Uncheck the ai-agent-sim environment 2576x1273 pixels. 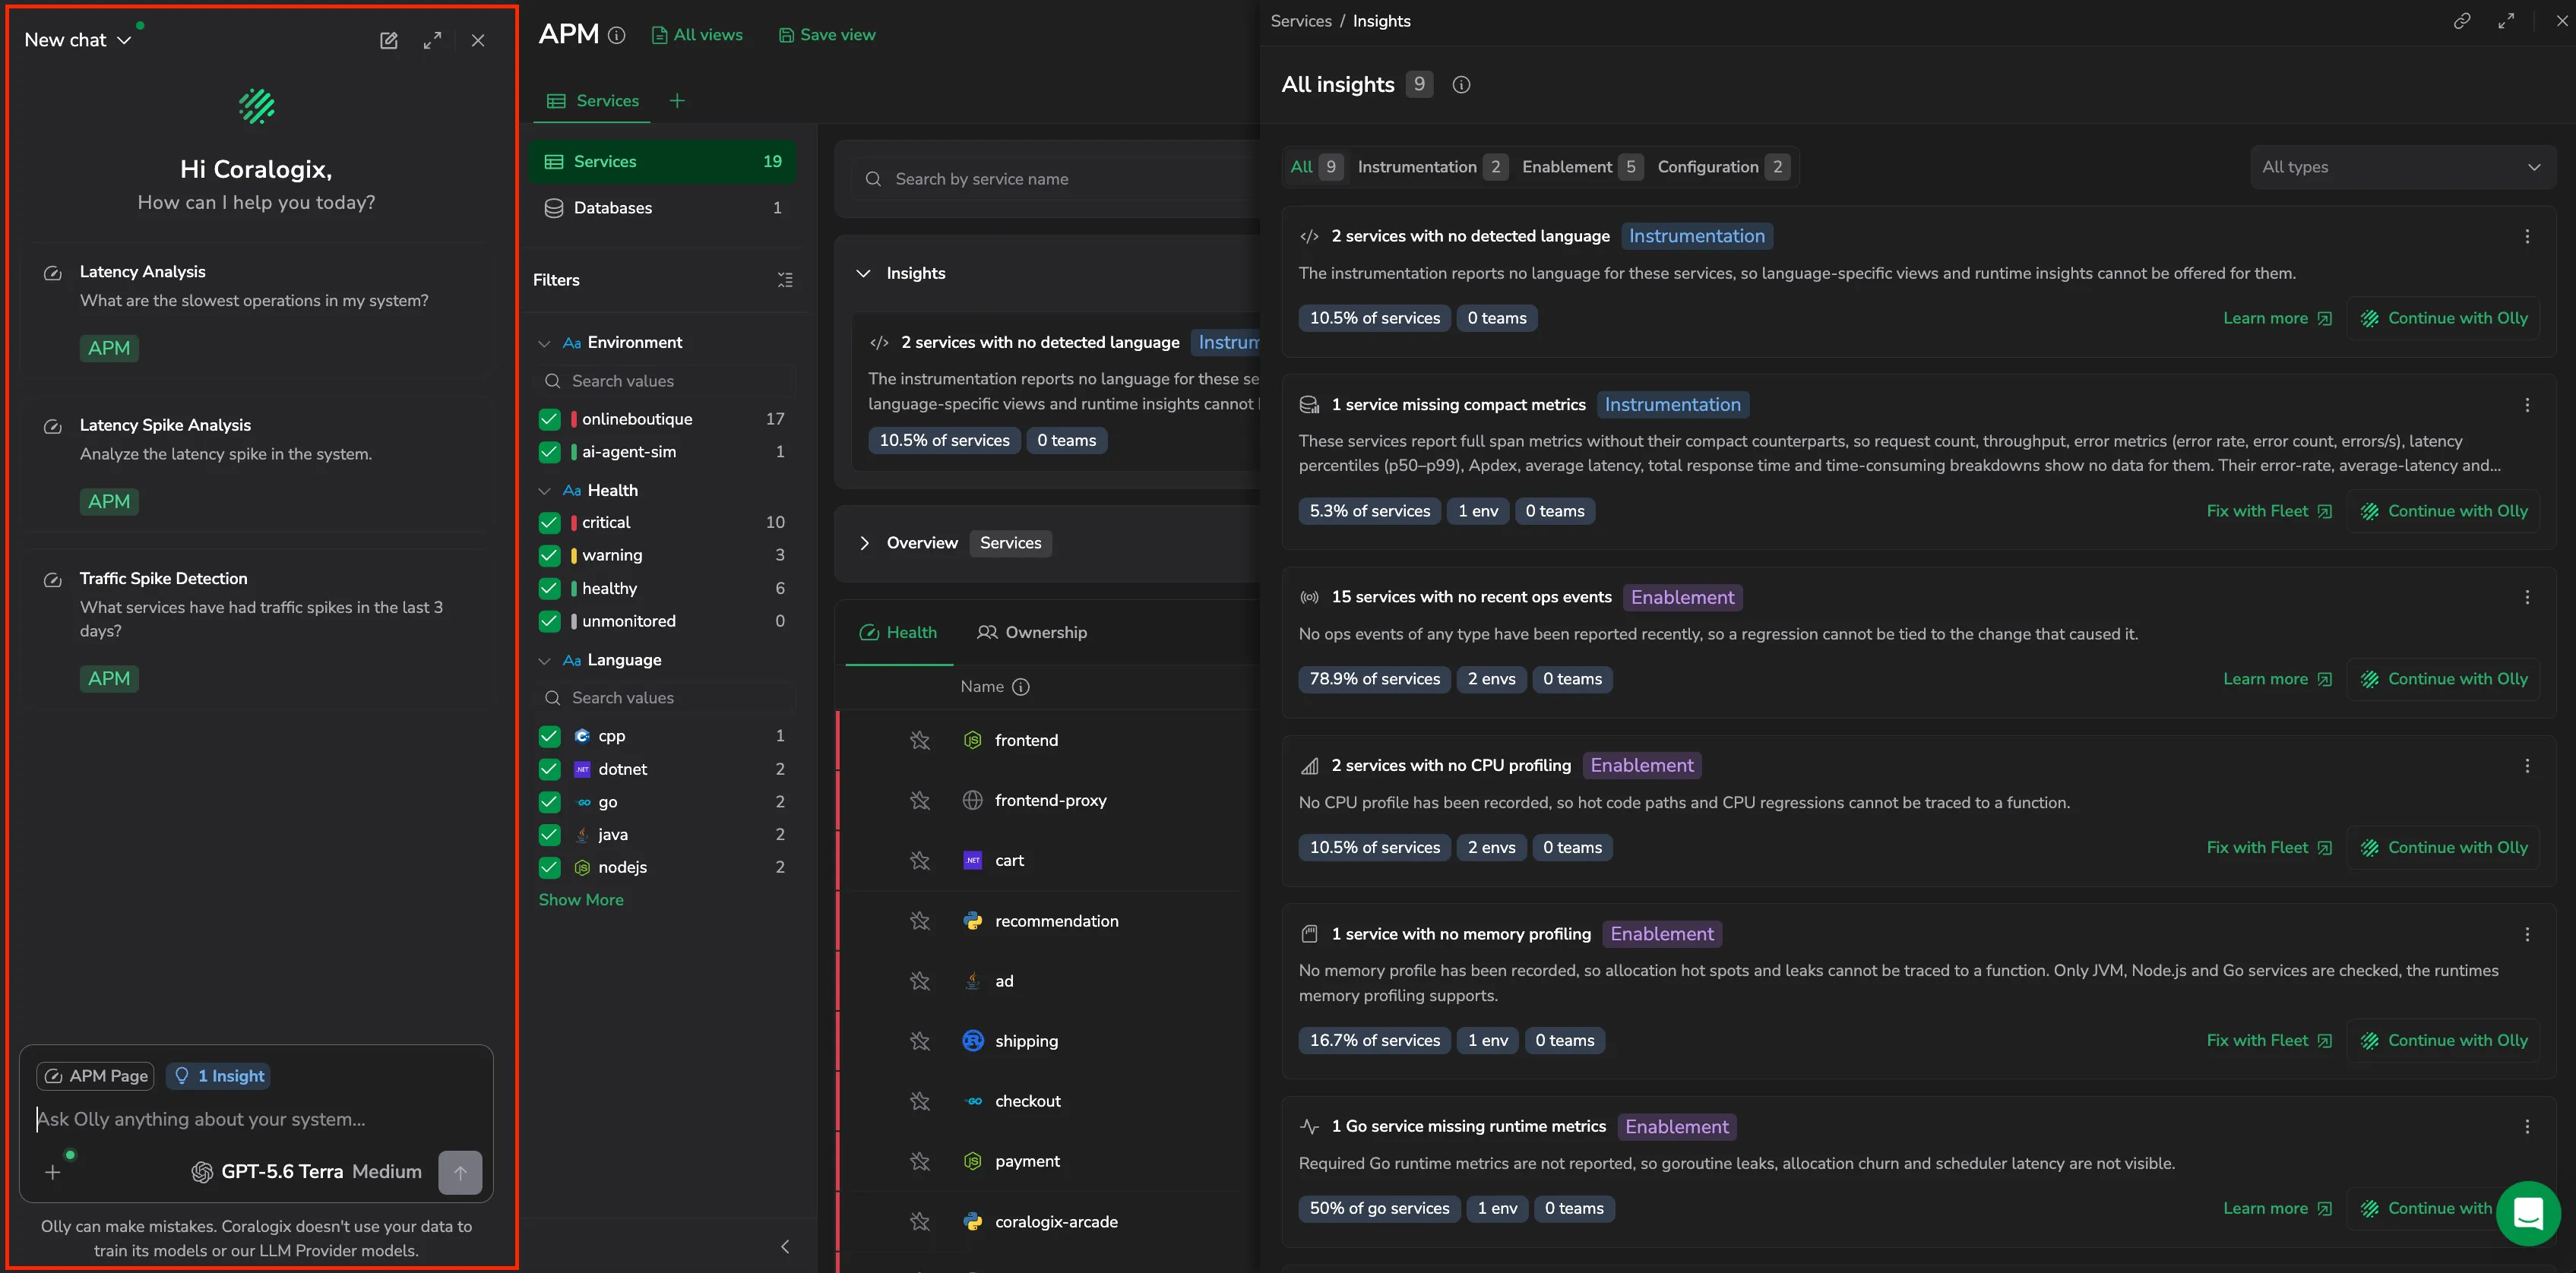549,452
